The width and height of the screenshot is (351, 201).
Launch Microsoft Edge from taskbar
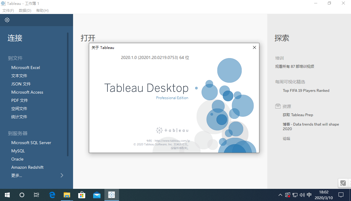(x=52, y=195)
